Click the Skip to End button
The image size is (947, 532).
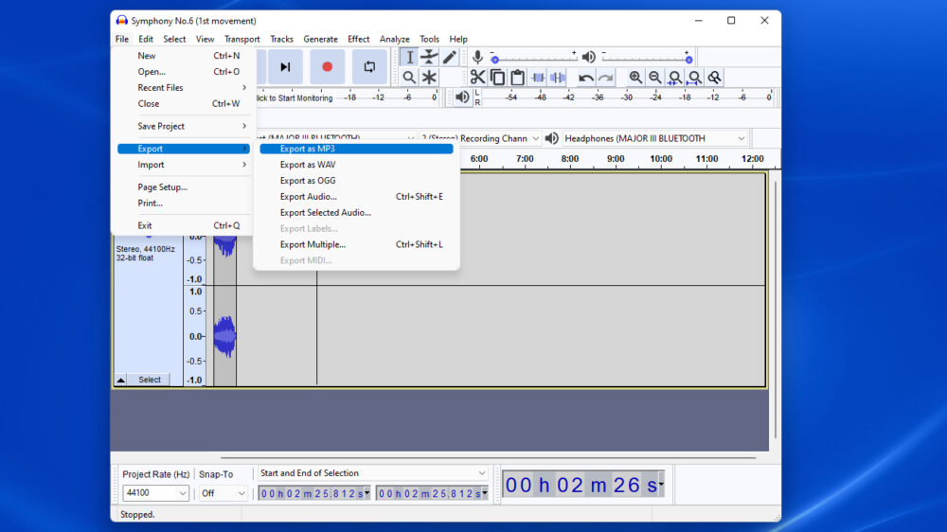284,66
